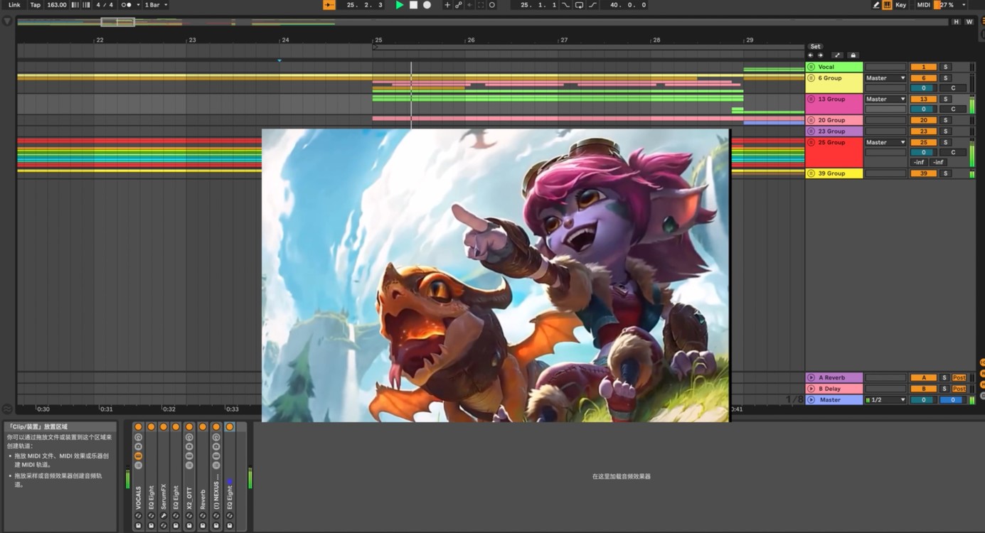985x533 pixels.
Task: Solo the 25 Group track
Action: (946, 143)
